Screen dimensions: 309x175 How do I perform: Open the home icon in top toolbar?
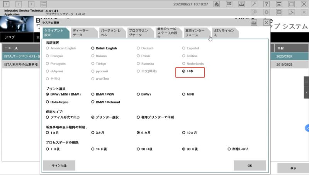[217, 4]
